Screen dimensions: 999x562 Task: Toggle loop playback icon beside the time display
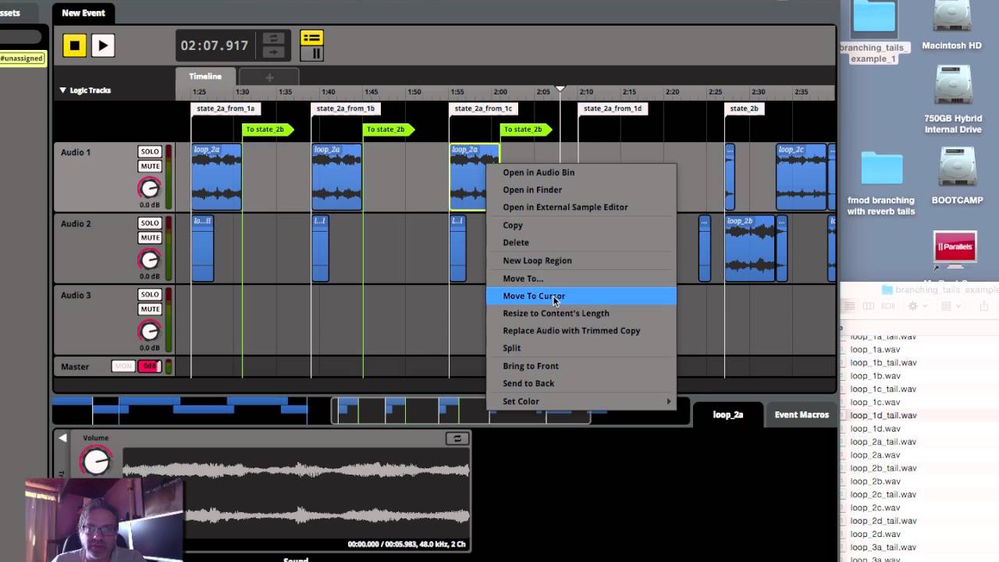point(273,38)
